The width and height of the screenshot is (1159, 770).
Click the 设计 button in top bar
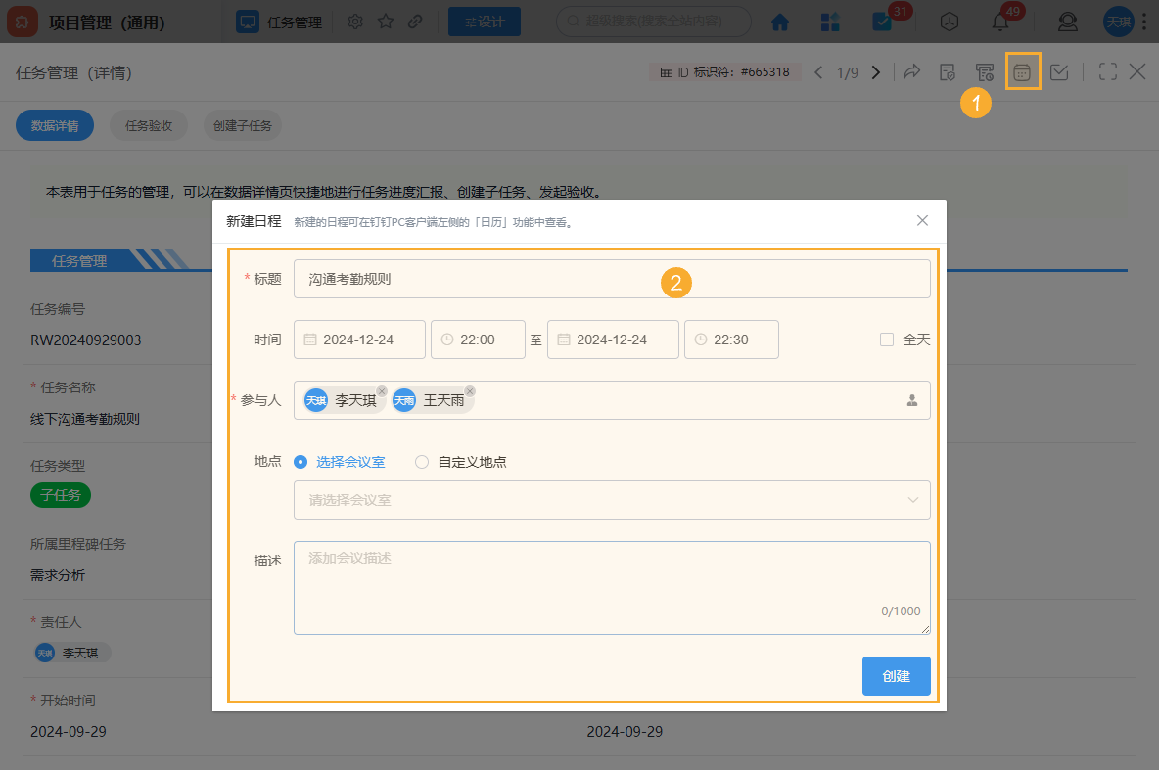[485, 22]
